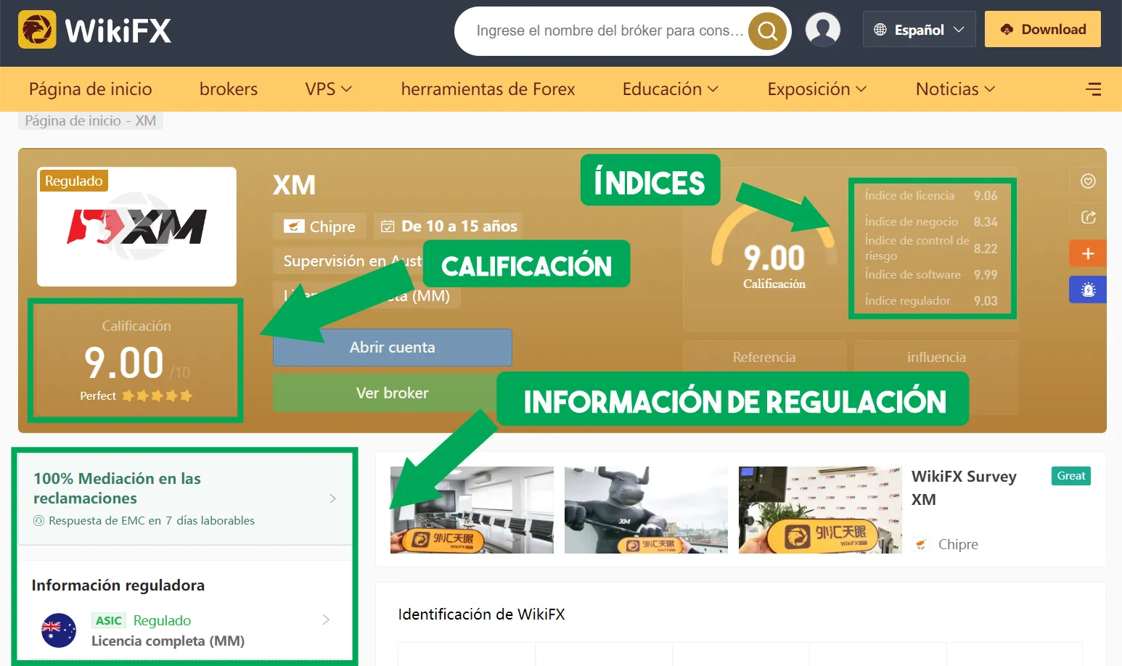
Task: Expand the ASIC Regulado row chevron
Action: click(326, 620)
